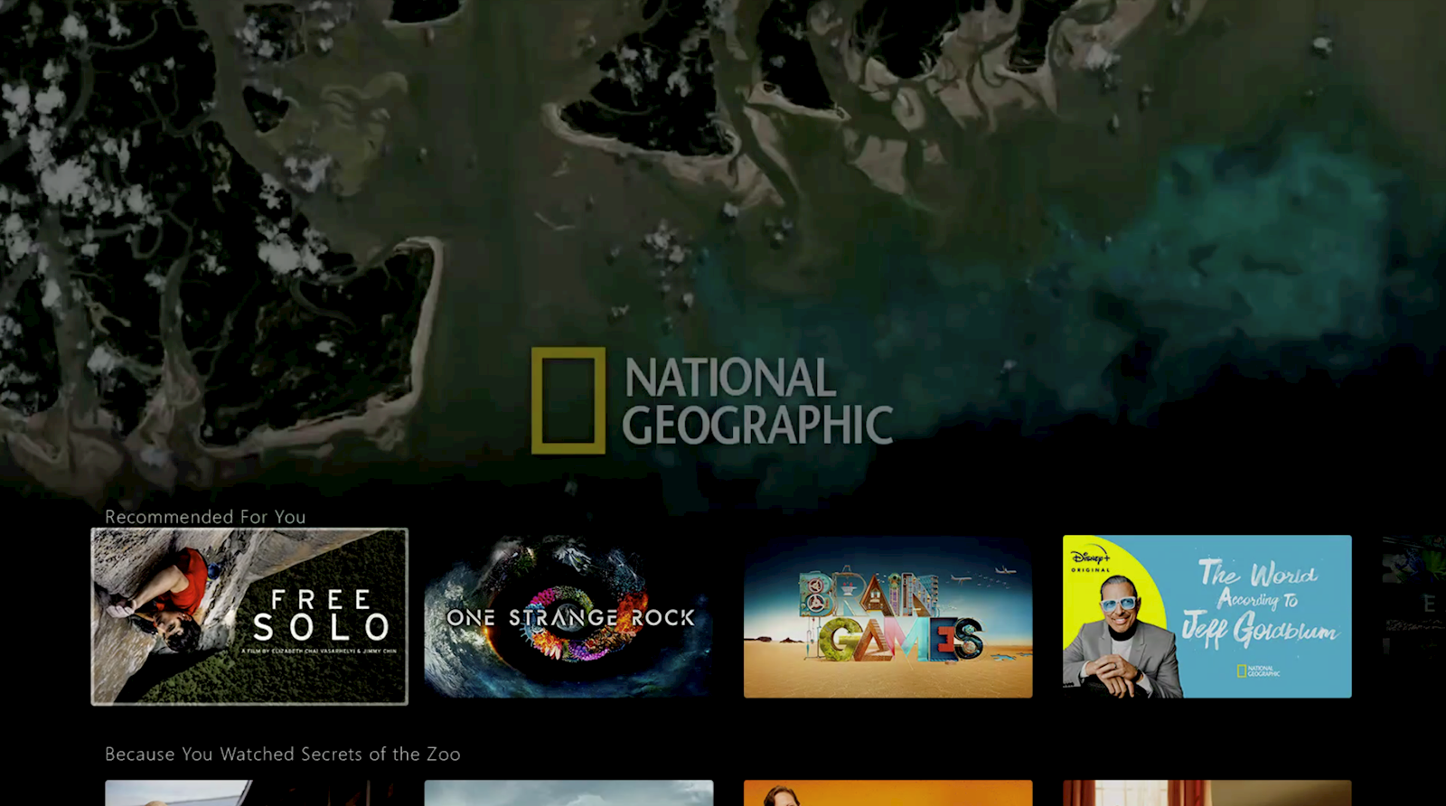1446x806 pixels.
Task: Click small National Geographic logo on Goldblum tile
Action: [1258, 671]
